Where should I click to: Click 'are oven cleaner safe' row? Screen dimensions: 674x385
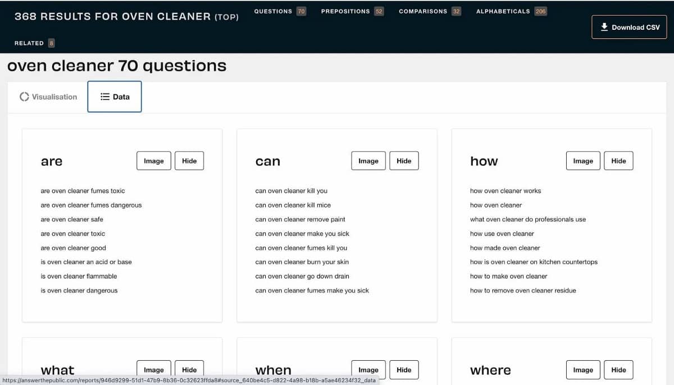tap(72, 219)
